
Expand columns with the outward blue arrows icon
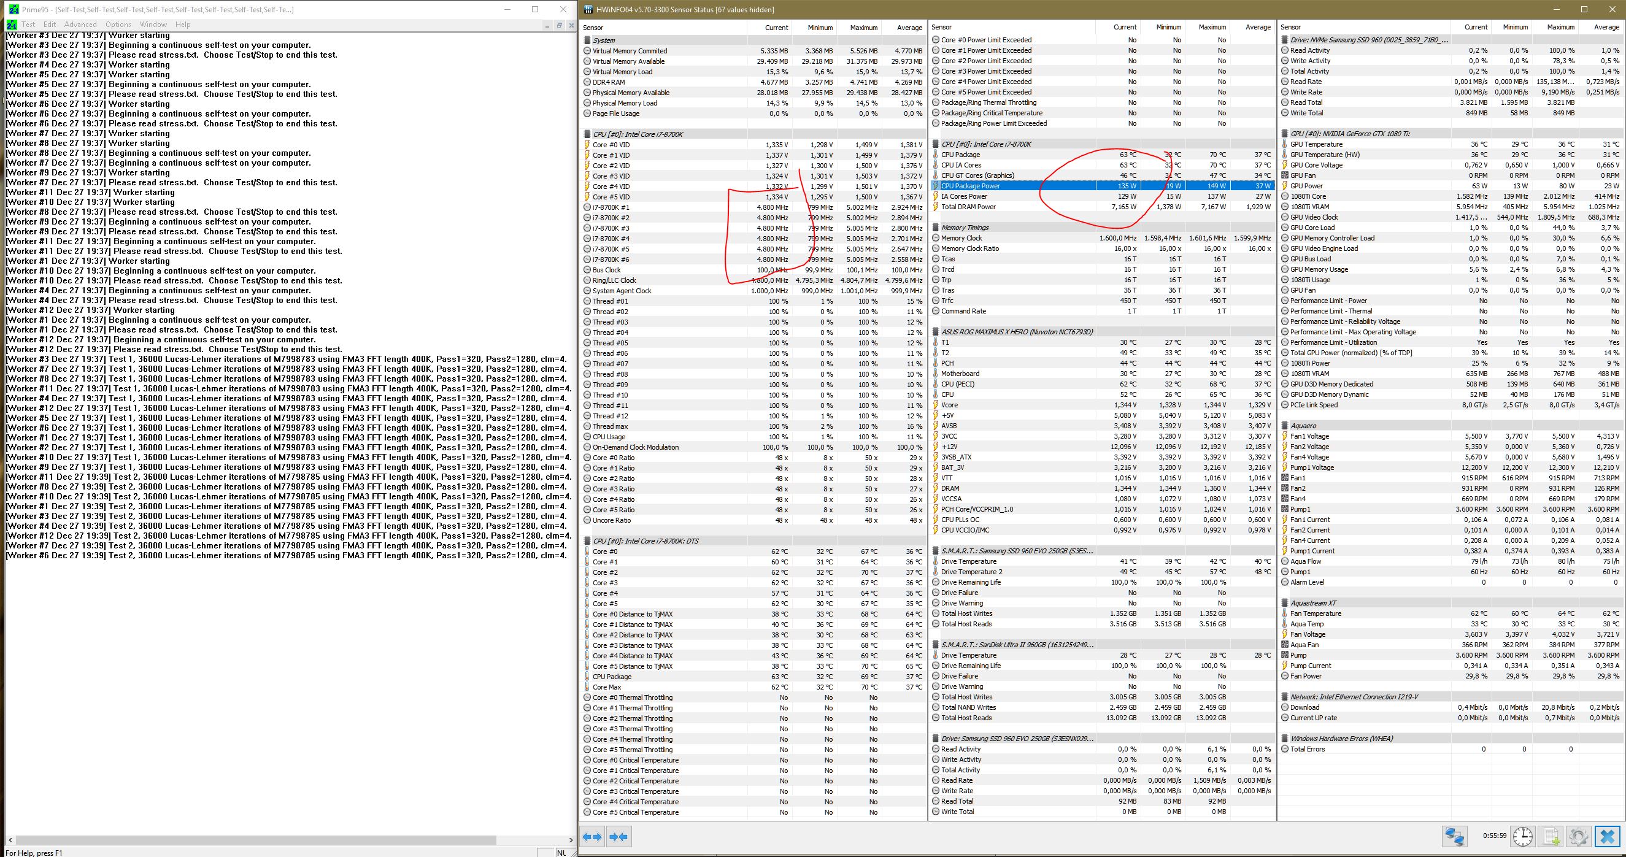tap(592, 837)
